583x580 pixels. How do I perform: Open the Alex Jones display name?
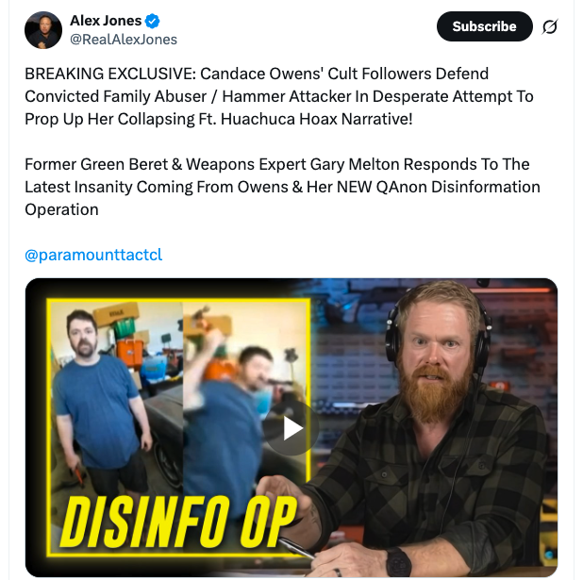pos(106,21)
